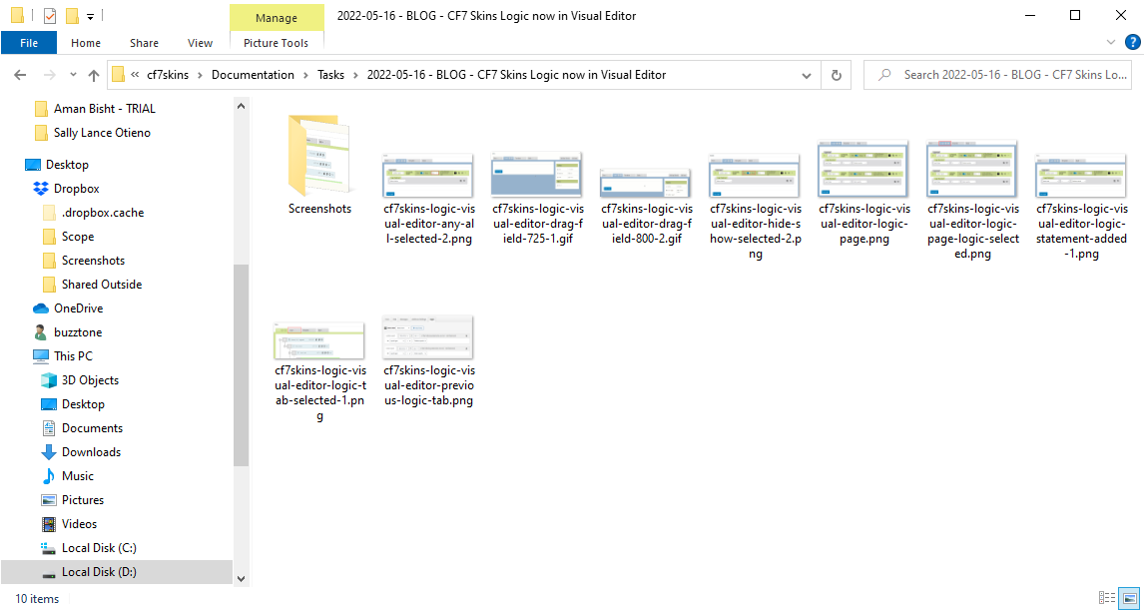Switch to large thumbnails view icon

(x=1130, y=598)
